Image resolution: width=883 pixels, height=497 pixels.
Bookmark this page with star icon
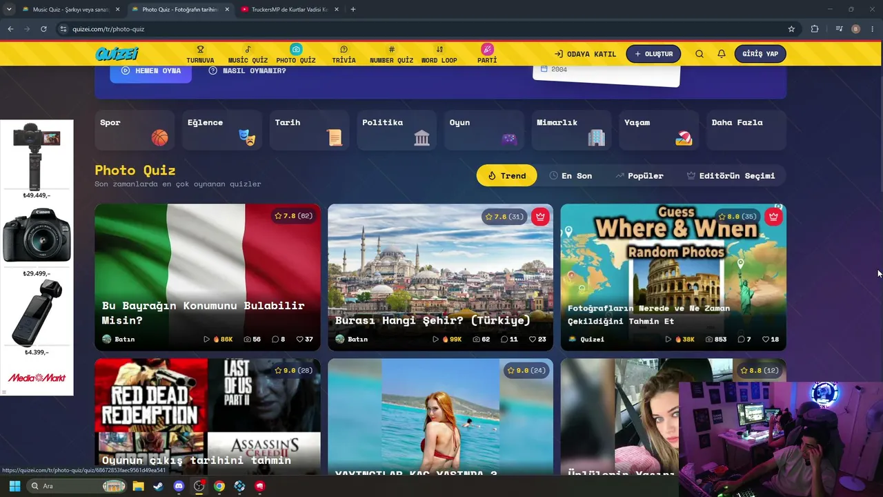coord(791,29)
